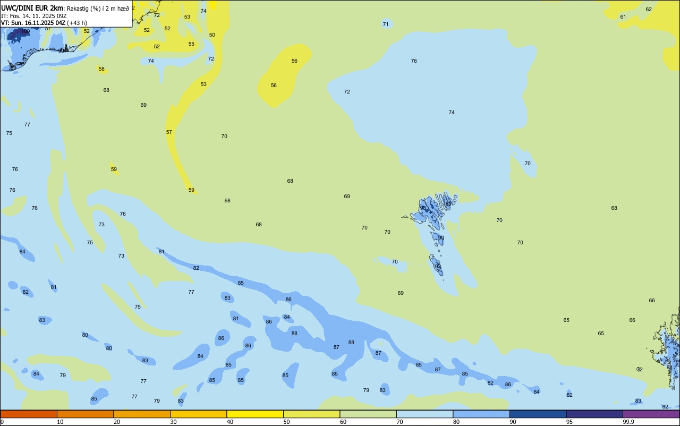Select the 40–50 bright yellow legend segment
680x426 pixels.
(255, 414)
